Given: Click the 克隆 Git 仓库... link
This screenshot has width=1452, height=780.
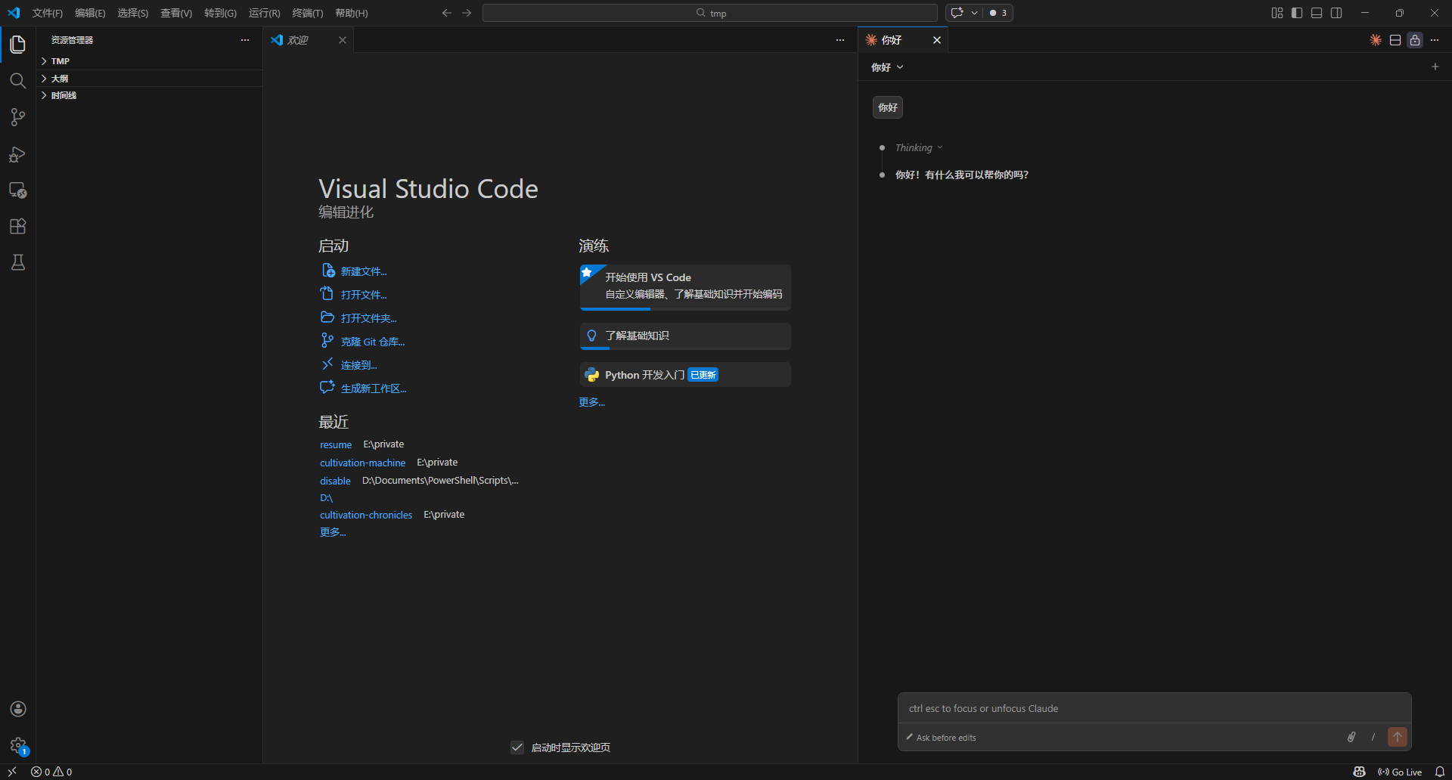Looking at the screenshot, I should point(373,342).
